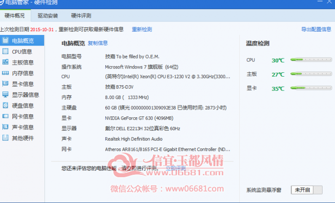The height and width of the screenshot is (203, 335).
Task: Click the Atheros AR8161/8165 network card value
Action: coord(167,149)
